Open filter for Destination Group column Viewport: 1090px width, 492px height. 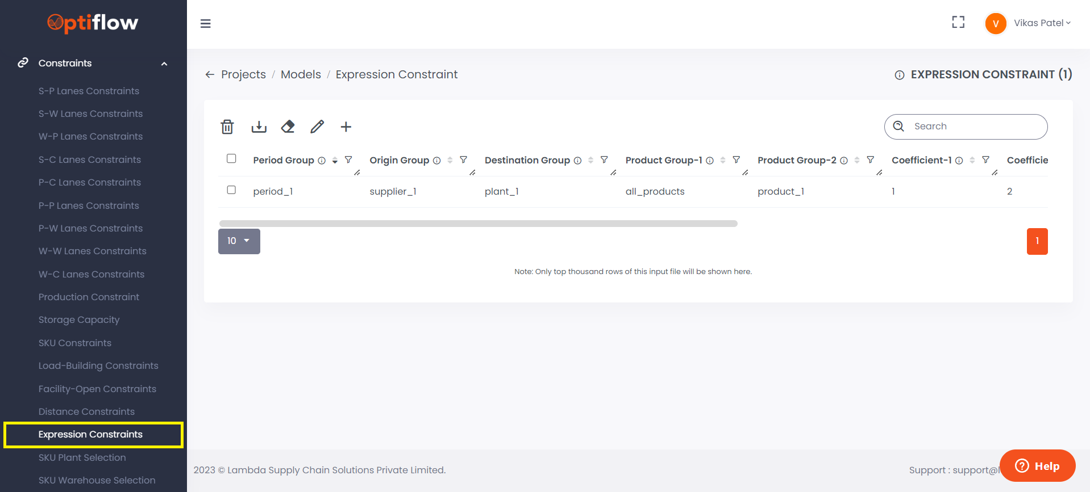tap(604, 160)
